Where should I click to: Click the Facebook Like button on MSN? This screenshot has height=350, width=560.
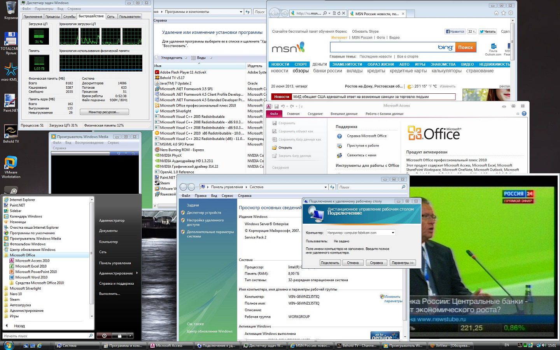[x=455, y=31]
